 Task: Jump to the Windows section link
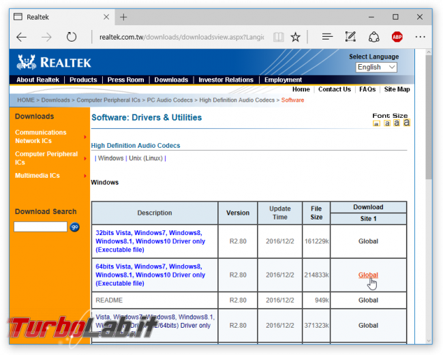[x=110, y=158]
